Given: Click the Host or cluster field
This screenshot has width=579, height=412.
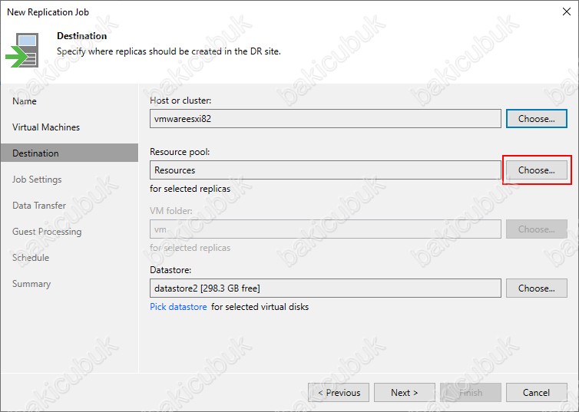Looking at the screenshot, I should (326, 119).
